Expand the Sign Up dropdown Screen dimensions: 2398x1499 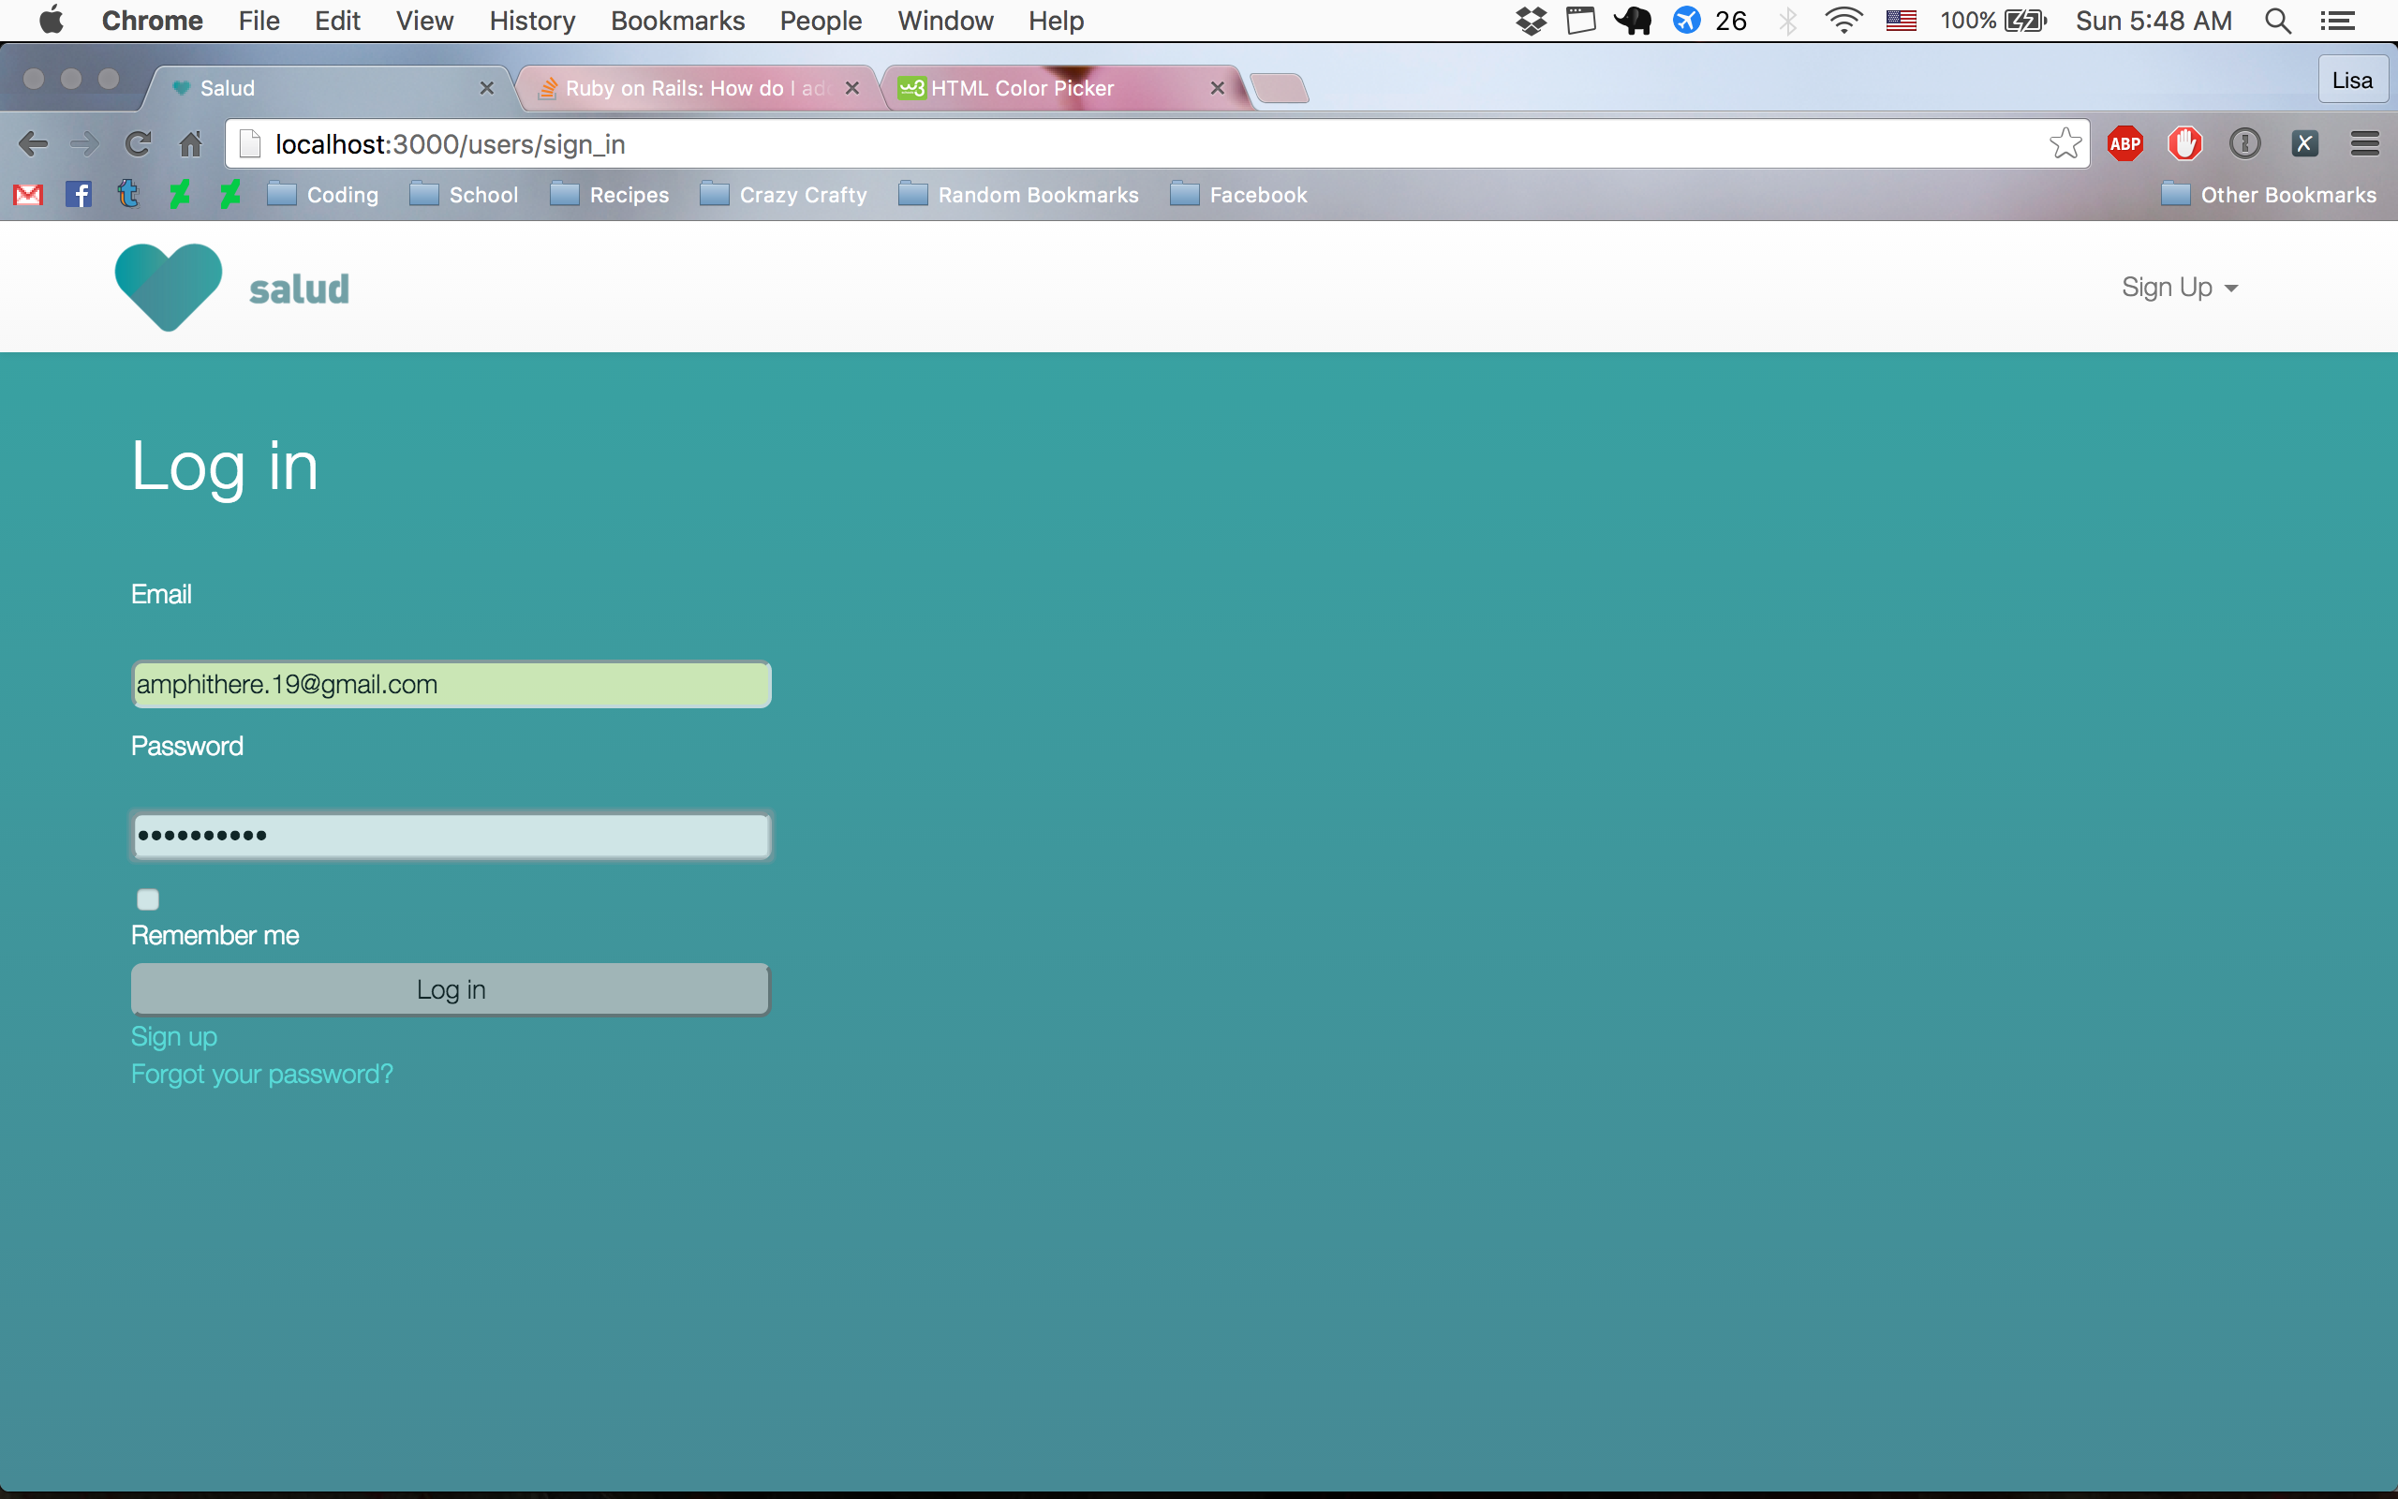2179,288
